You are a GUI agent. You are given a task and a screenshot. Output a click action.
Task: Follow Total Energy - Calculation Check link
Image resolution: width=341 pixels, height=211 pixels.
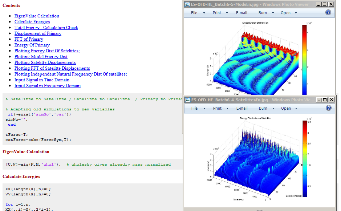(46, 28)
